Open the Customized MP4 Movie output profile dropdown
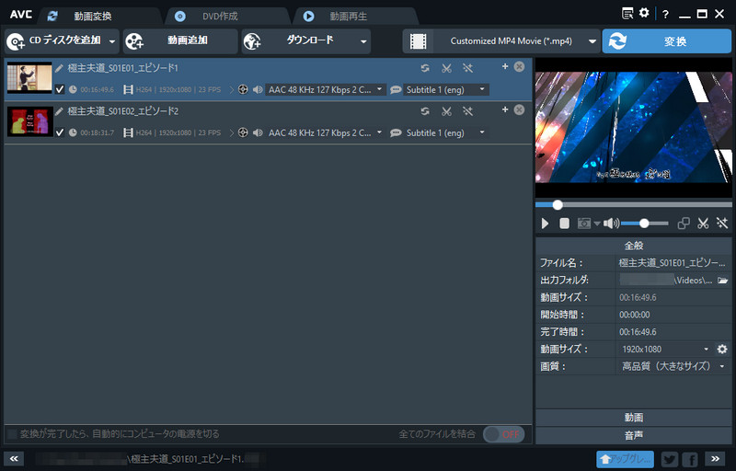Image resolution: width=736 pixels, height=471 pixels. click(501, 40)
